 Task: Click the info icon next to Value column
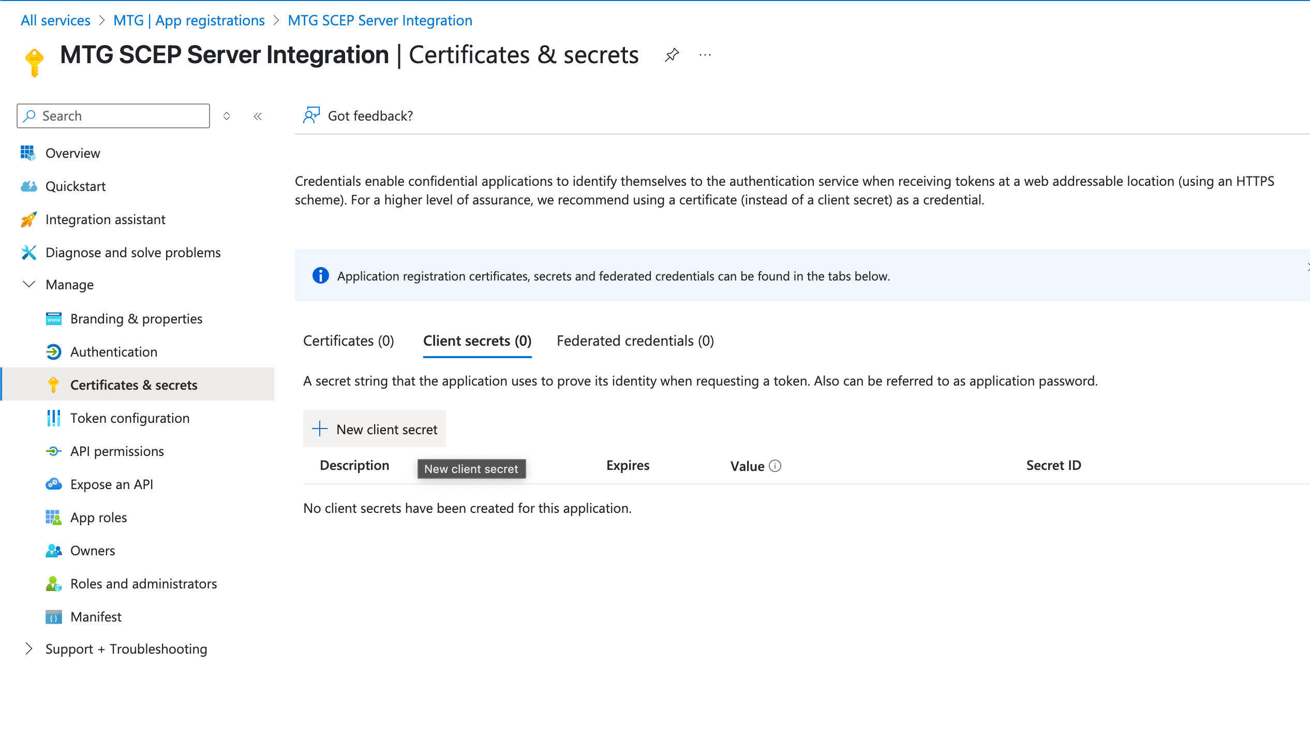tap(775, 466)
